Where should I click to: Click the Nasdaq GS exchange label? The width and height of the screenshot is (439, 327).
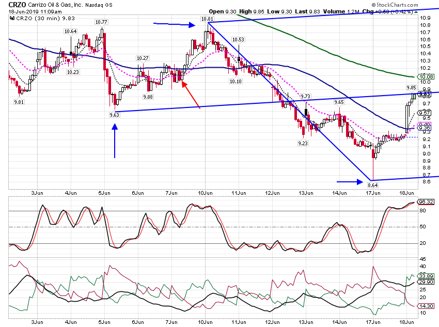pyautogui.click(x=99, y=5)
